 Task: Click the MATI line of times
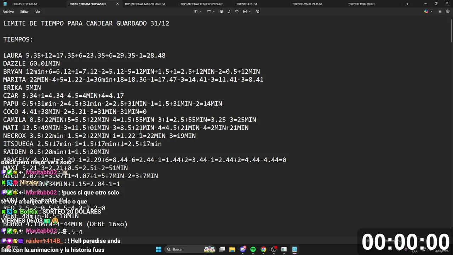coord(126,128)
